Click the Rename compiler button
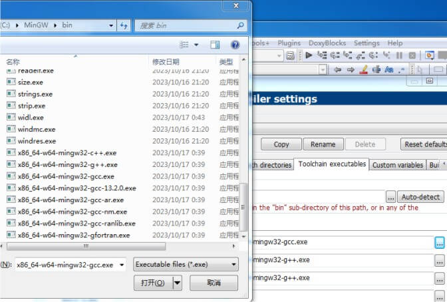The width and height of the screenshot is (447, 302). point(323,144)
